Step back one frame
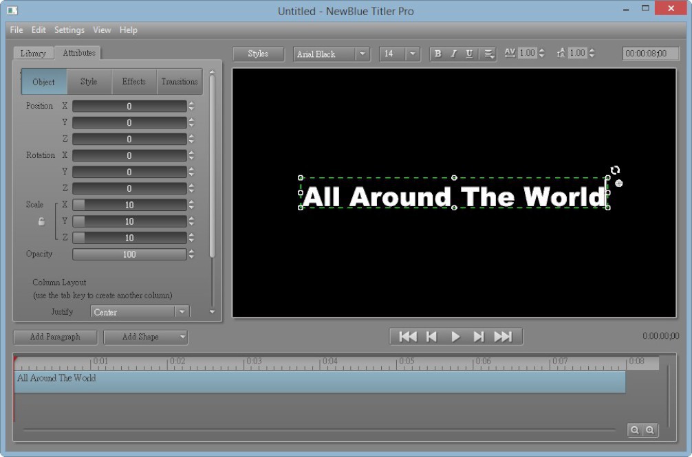The image size is (692, 457). point(431,337)
